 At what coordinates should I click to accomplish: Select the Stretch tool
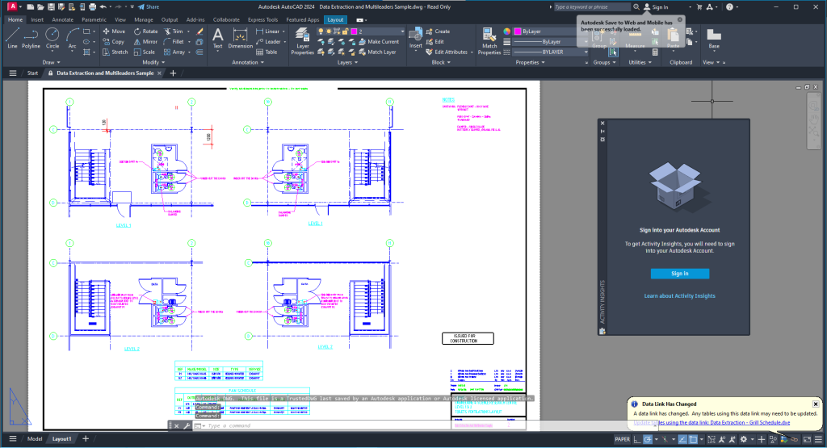click(115, 52)
